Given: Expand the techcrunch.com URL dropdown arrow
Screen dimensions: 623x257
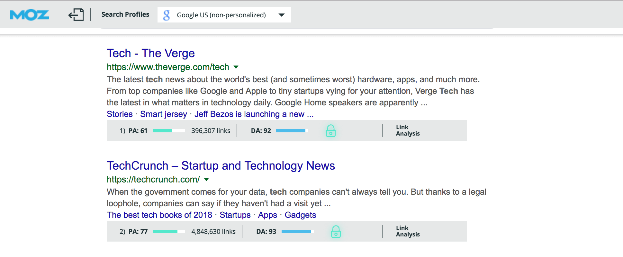Looking at the screenshot, I should pos(206,180).
